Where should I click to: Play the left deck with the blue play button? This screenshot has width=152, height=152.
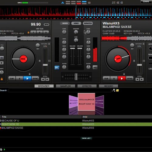(x=27, y=78)
